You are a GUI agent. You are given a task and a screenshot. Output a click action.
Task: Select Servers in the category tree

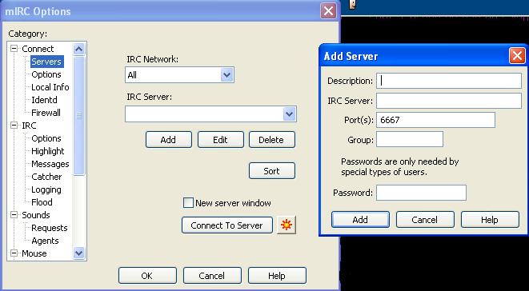pos(46,62)
